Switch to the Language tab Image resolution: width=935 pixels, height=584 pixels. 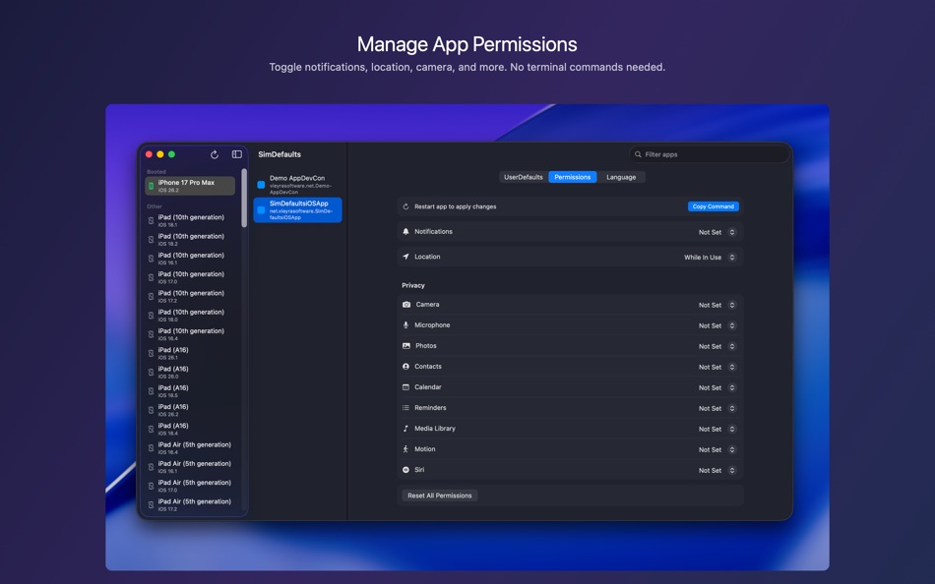[x=623, y=177]
